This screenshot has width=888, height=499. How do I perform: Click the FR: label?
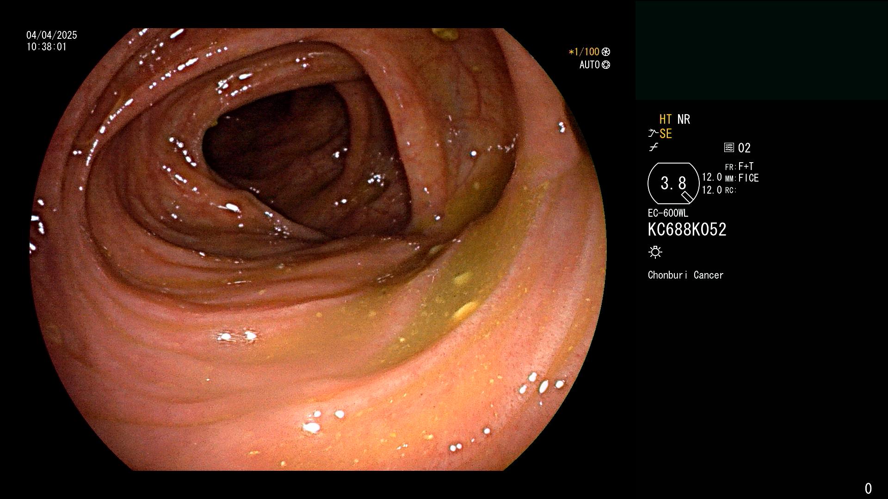click(730, 167)
